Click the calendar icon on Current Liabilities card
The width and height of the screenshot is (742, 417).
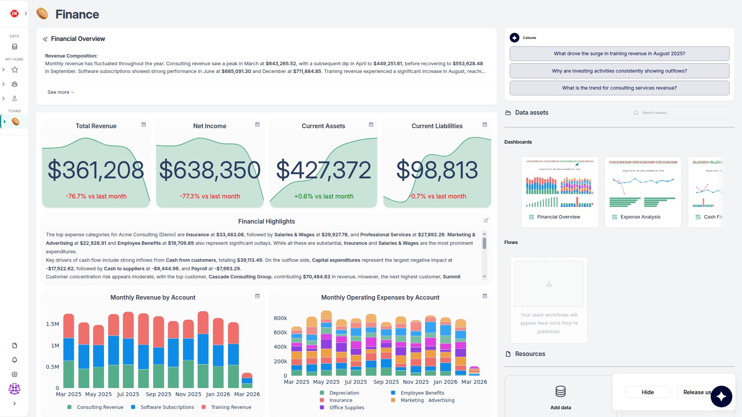click(x=485, y=125)
